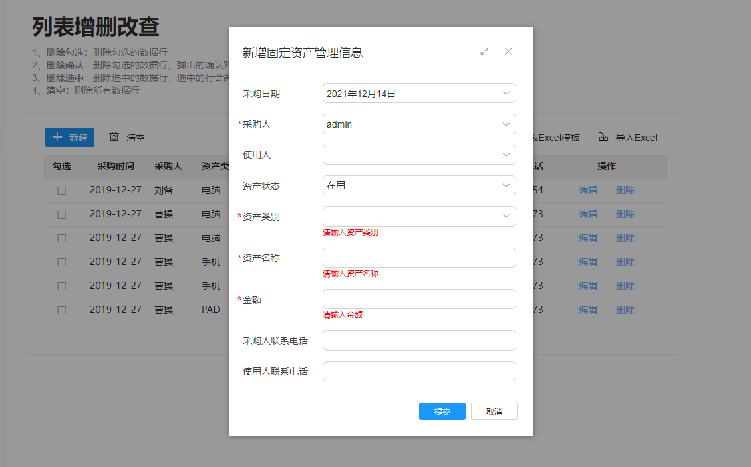
Task: Check the checkbox on the 刘备 row
Action: pos(62,190)
